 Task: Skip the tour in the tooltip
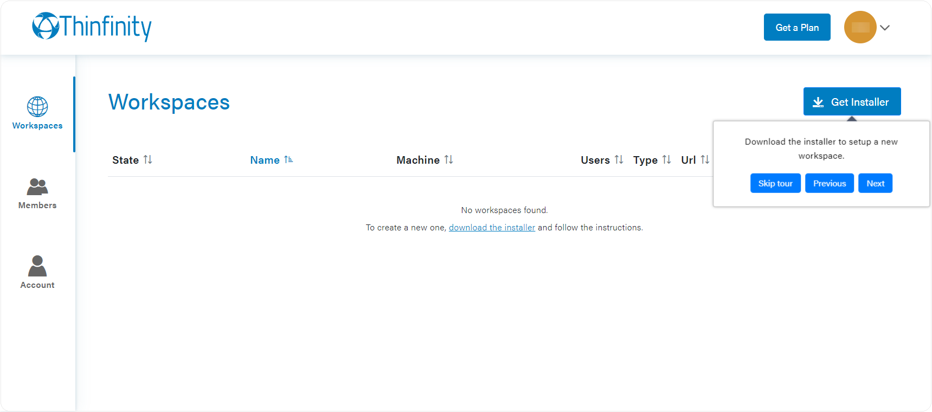click(775, 183)
